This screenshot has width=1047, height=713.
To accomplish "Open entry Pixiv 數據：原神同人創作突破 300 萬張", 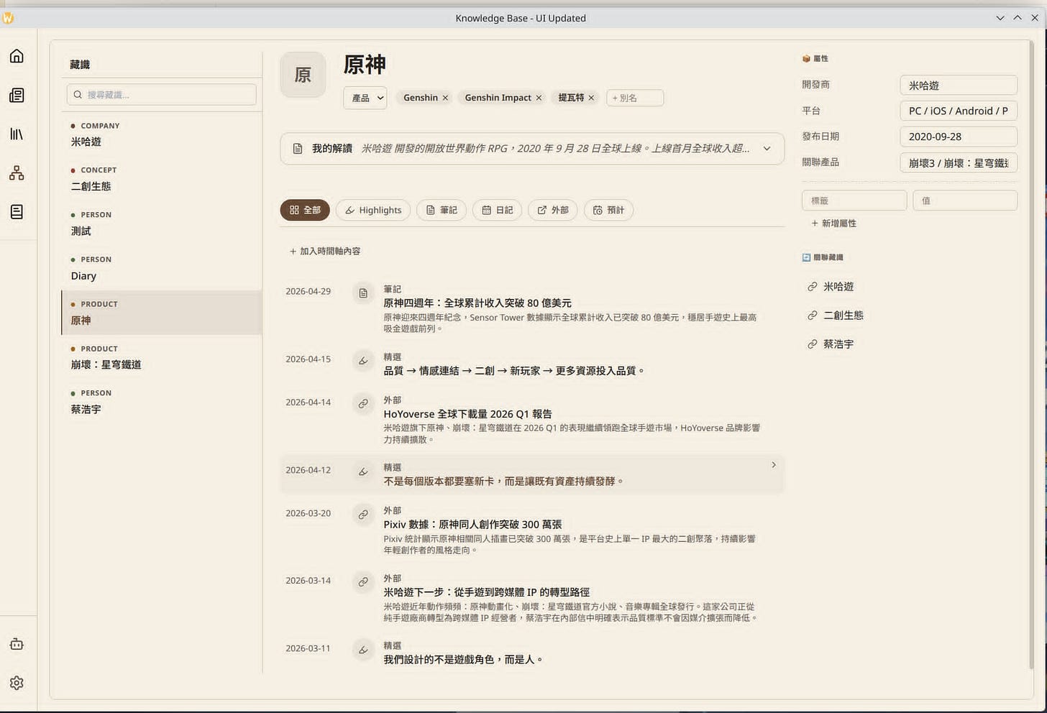I will 472,525.
